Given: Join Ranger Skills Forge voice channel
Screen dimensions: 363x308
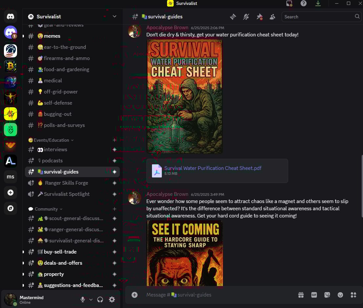Looking at the screenshot, I should (72, 183).
